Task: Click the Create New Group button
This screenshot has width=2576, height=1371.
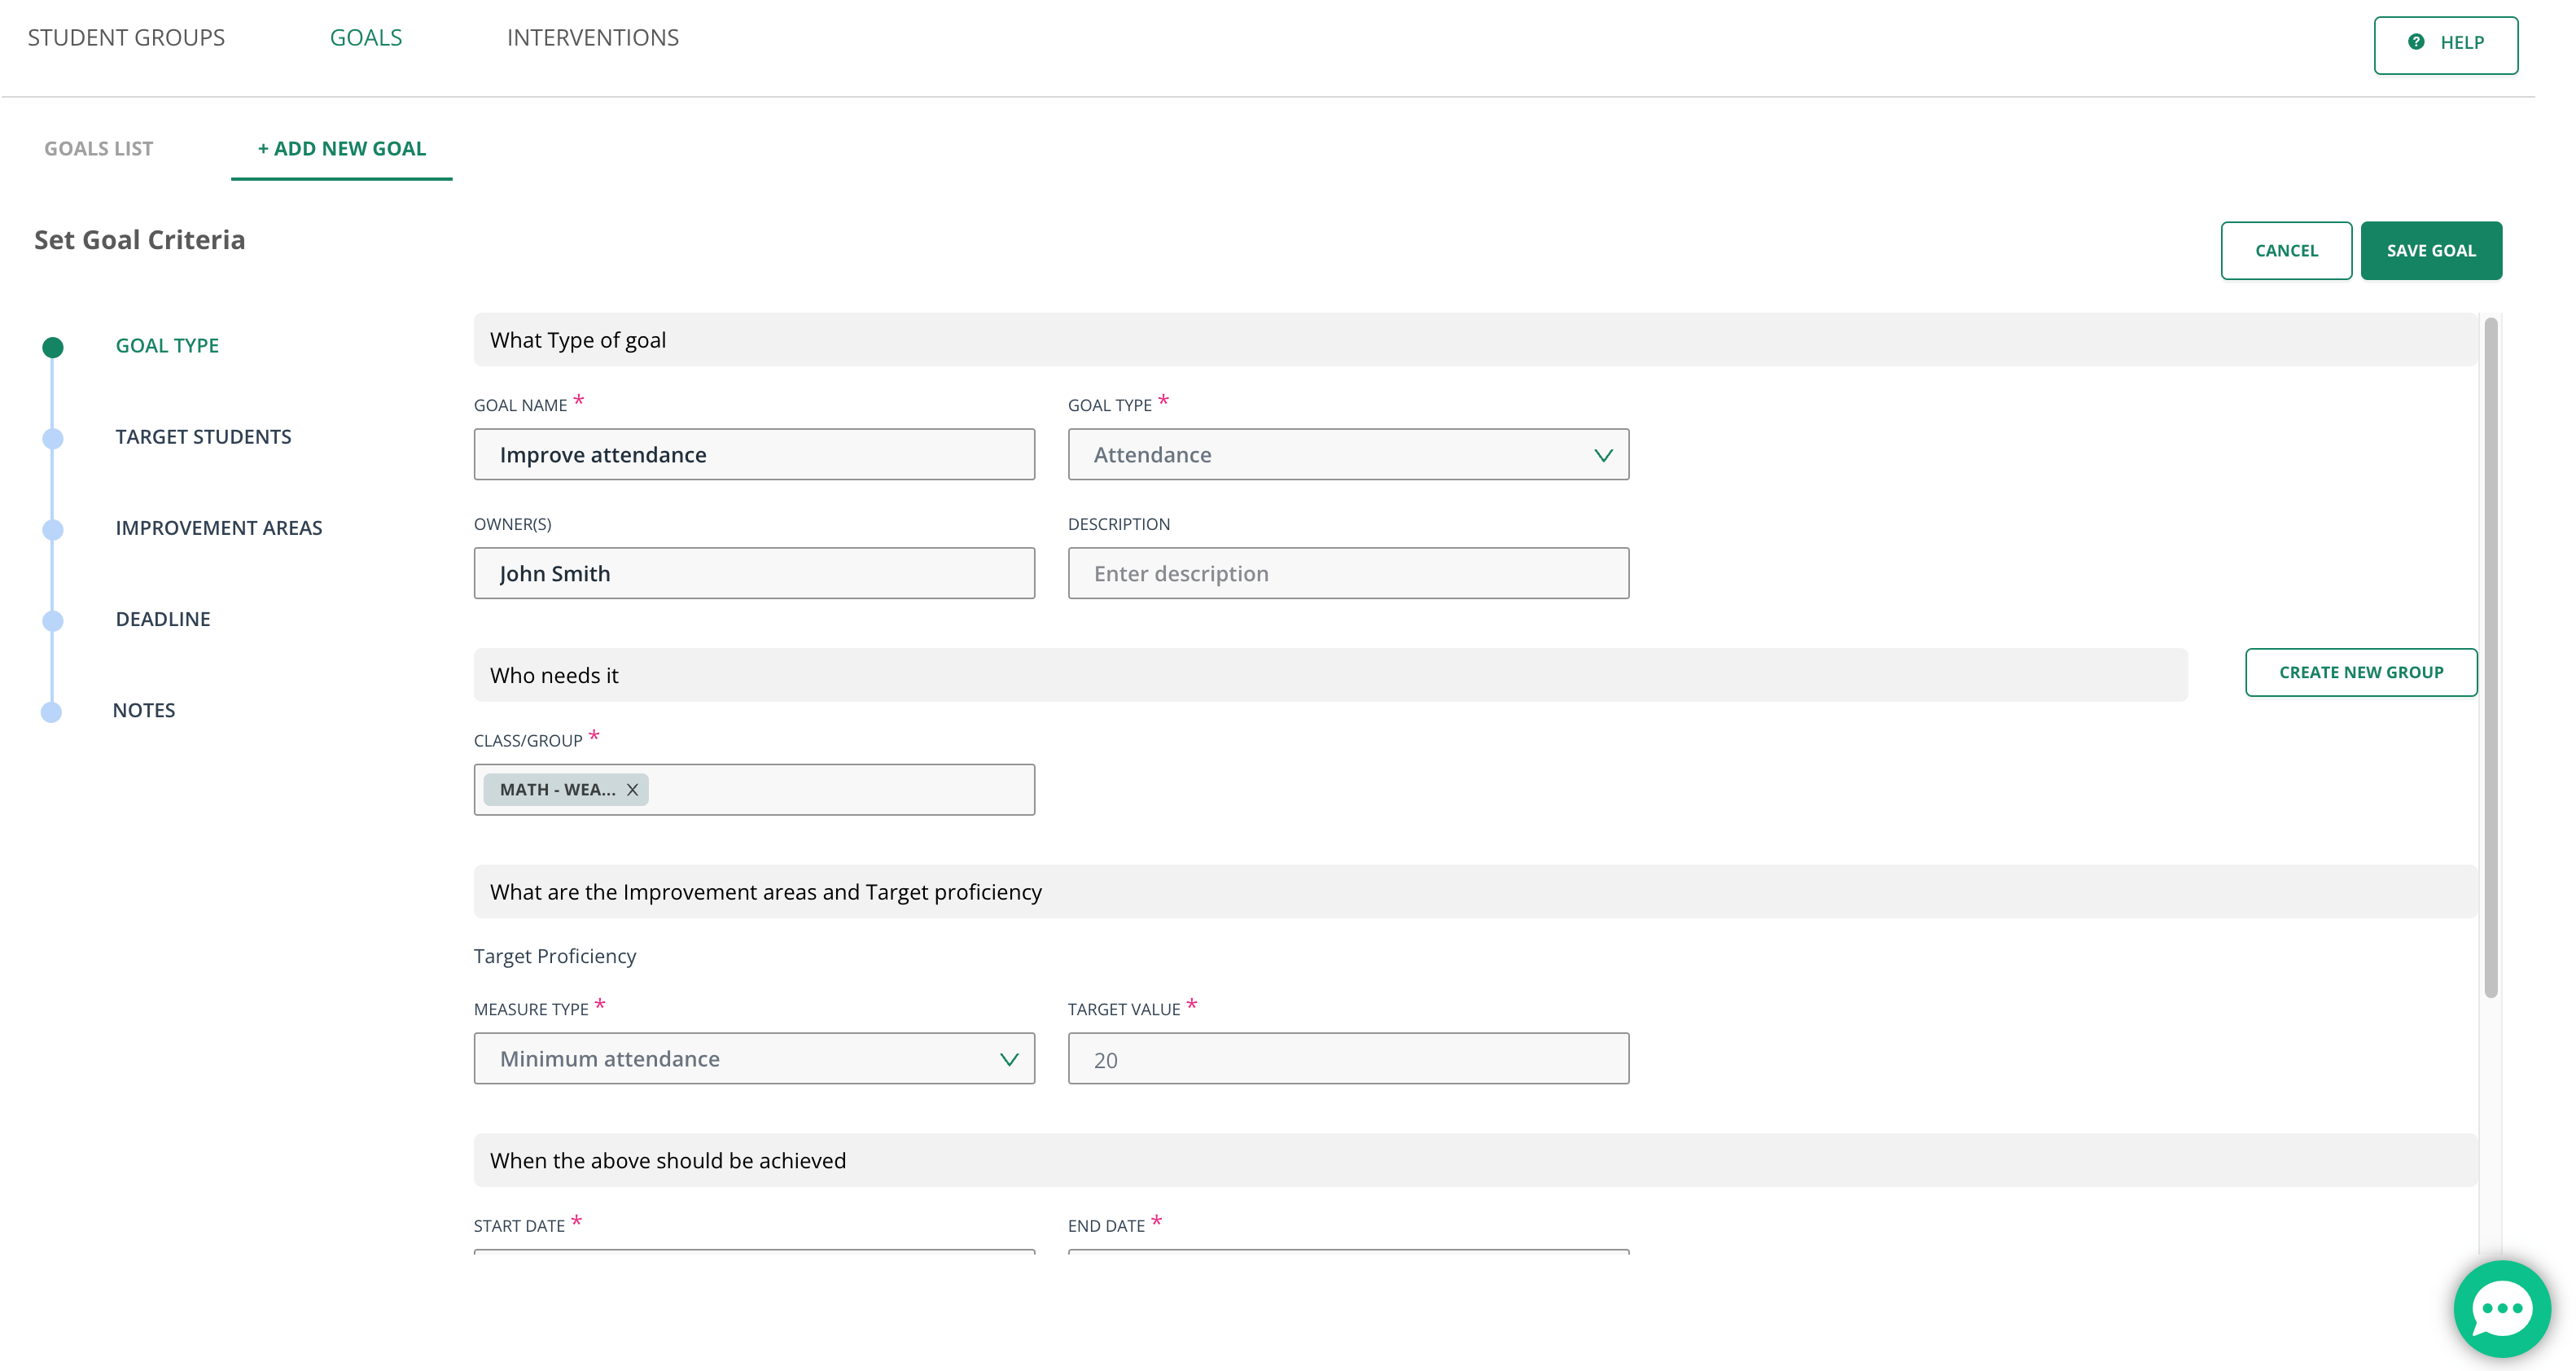Action: click(2361, 672)
